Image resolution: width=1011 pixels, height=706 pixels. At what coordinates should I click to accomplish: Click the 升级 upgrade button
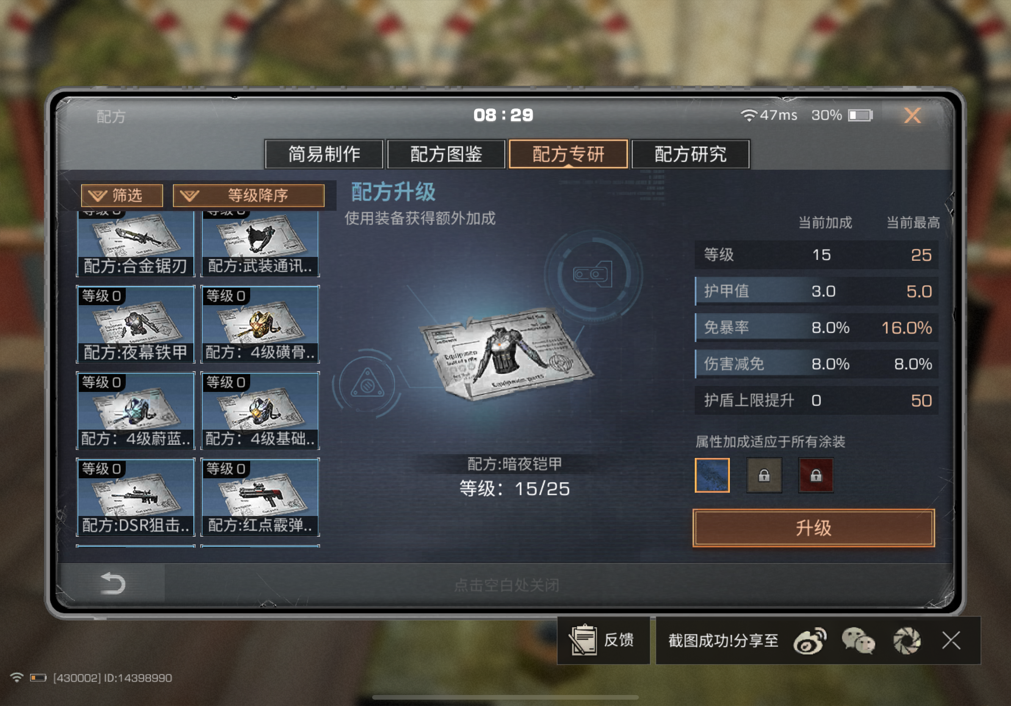(813, 528)
